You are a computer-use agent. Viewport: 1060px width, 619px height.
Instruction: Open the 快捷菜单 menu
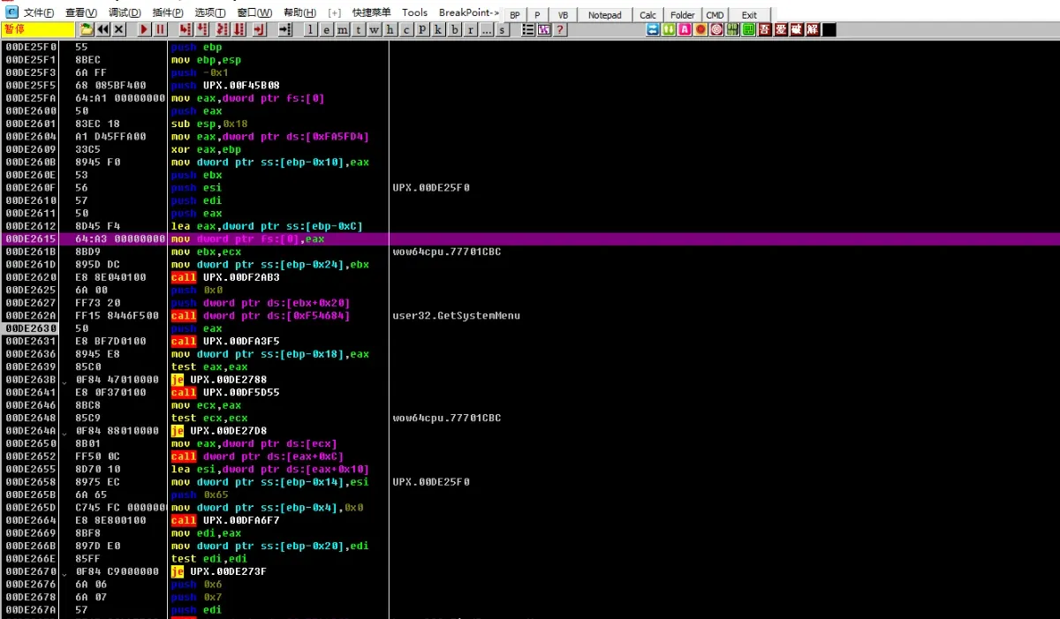pos(371,13)
